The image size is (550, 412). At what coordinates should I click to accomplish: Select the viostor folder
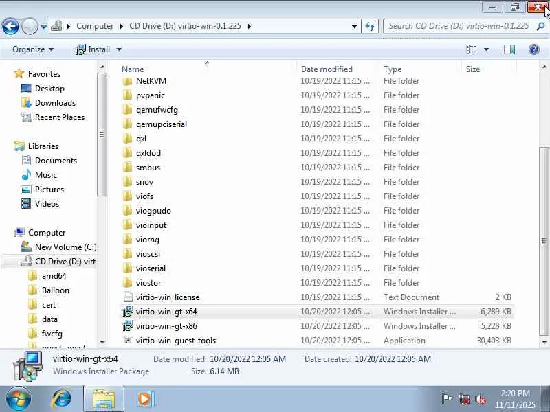(x=148, y=282)
